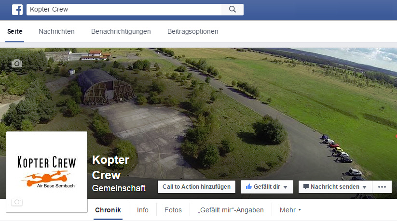Click the Nachricht senden button
This screenshot has height=221, width=397.
[x=335, y=187]
